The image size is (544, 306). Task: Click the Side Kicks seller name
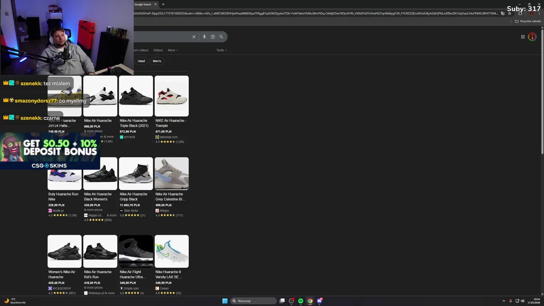[131, 210]
